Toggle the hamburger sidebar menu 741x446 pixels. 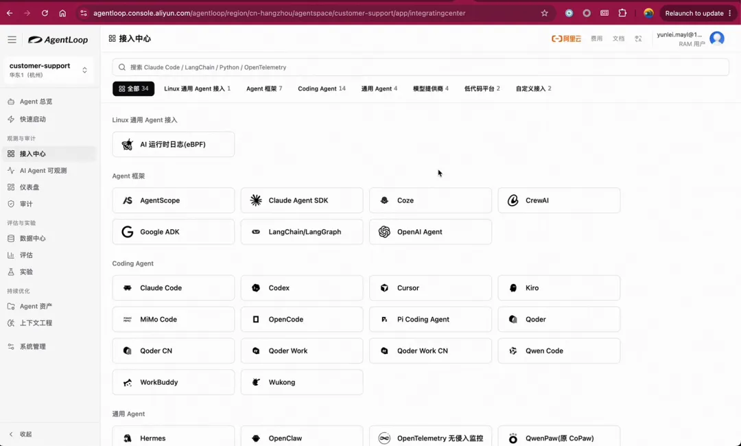(12, 40)
